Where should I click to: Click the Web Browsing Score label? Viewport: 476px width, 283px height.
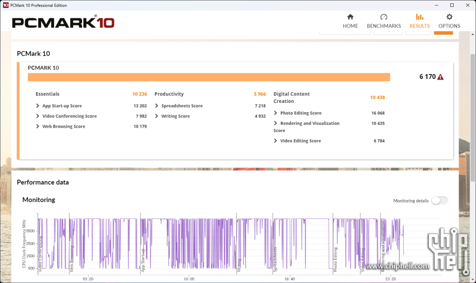(x=64, y=126)
